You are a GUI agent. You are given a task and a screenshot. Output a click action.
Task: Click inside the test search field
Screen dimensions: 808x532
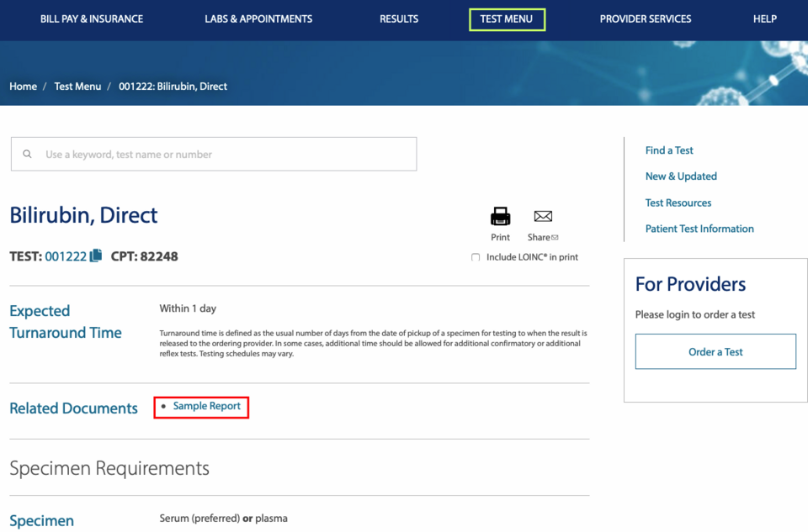click(x=213, y=154)
